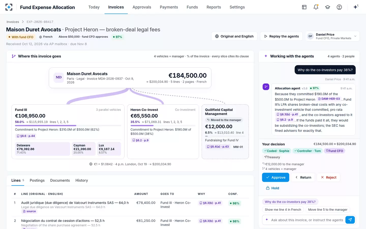The height and width of the screenshot is (229, 366).
Task: Open the layout panel icon in header
Action: pos(304,7)
